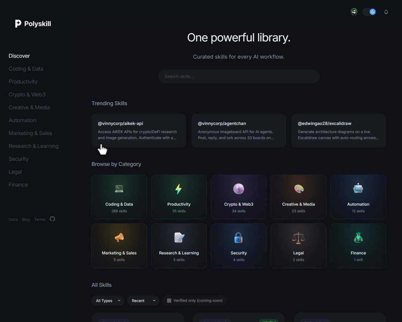This screenshot has height=322, width=402.
Task: Open the GitHub icon link in sidebar
Action: [x=52, y=219]
